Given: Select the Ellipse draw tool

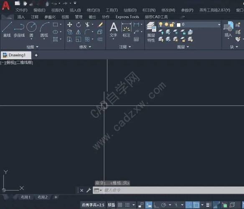Looking at the screenshot, I should (56, 32).
